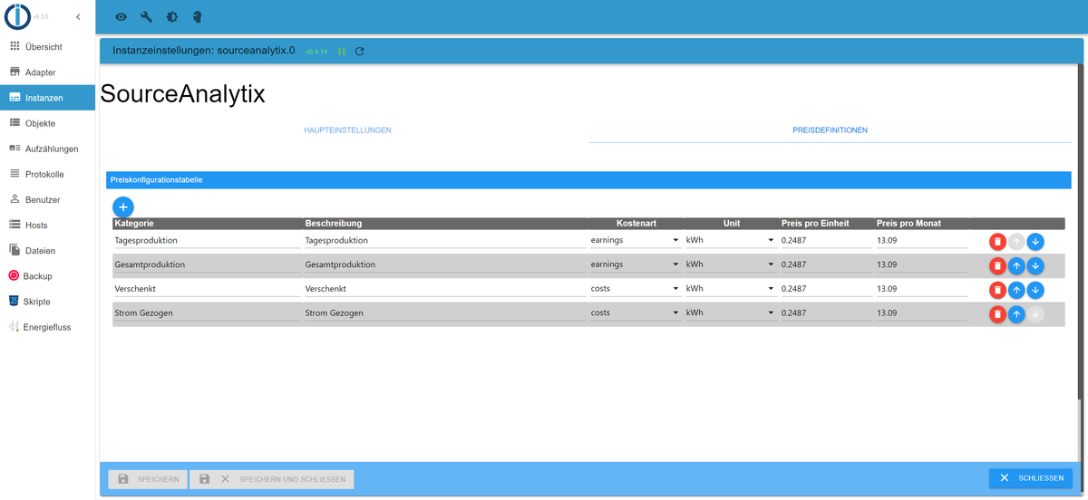Open Energiefluss in the sidebar

tap(47, 327)
